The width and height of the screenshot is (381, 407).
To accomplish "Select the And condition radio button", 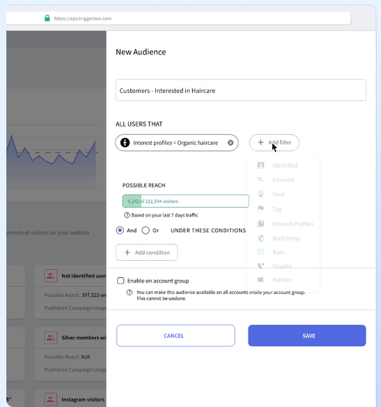I will (120, 230).
